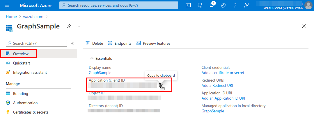This screenshot has height=115, width=314.
Task: Click Add a Redirect URI link
Action: pyautogui.click(x=217, y=86)
